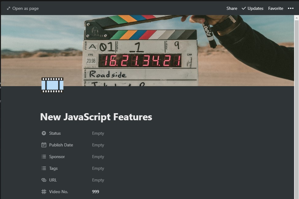Toggle Favorite for this page

click(275, 8)
